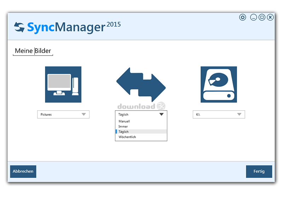
Task: Click the hard drive destination icon
Action: point(219,84)
